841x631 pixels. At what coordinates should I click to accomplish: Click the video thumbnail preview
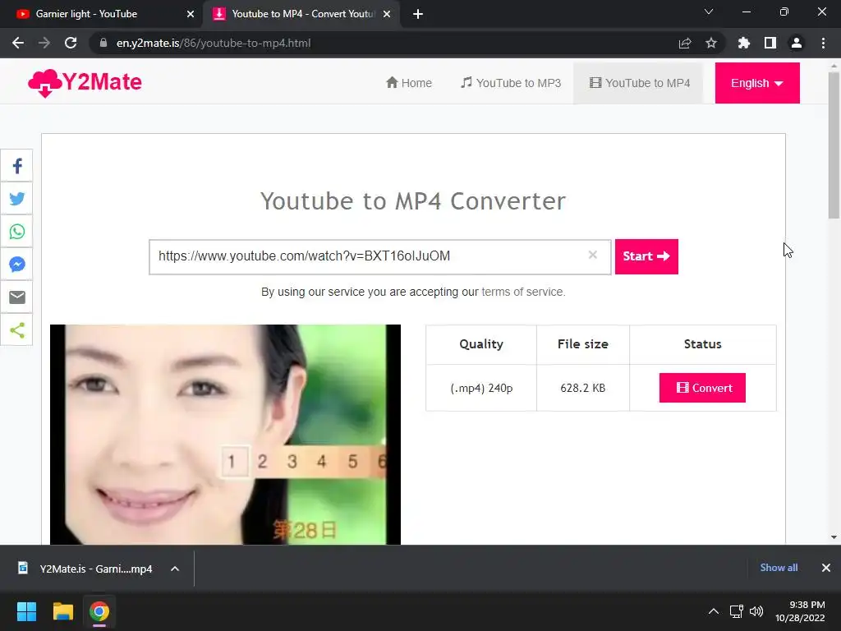coord(225,435)
